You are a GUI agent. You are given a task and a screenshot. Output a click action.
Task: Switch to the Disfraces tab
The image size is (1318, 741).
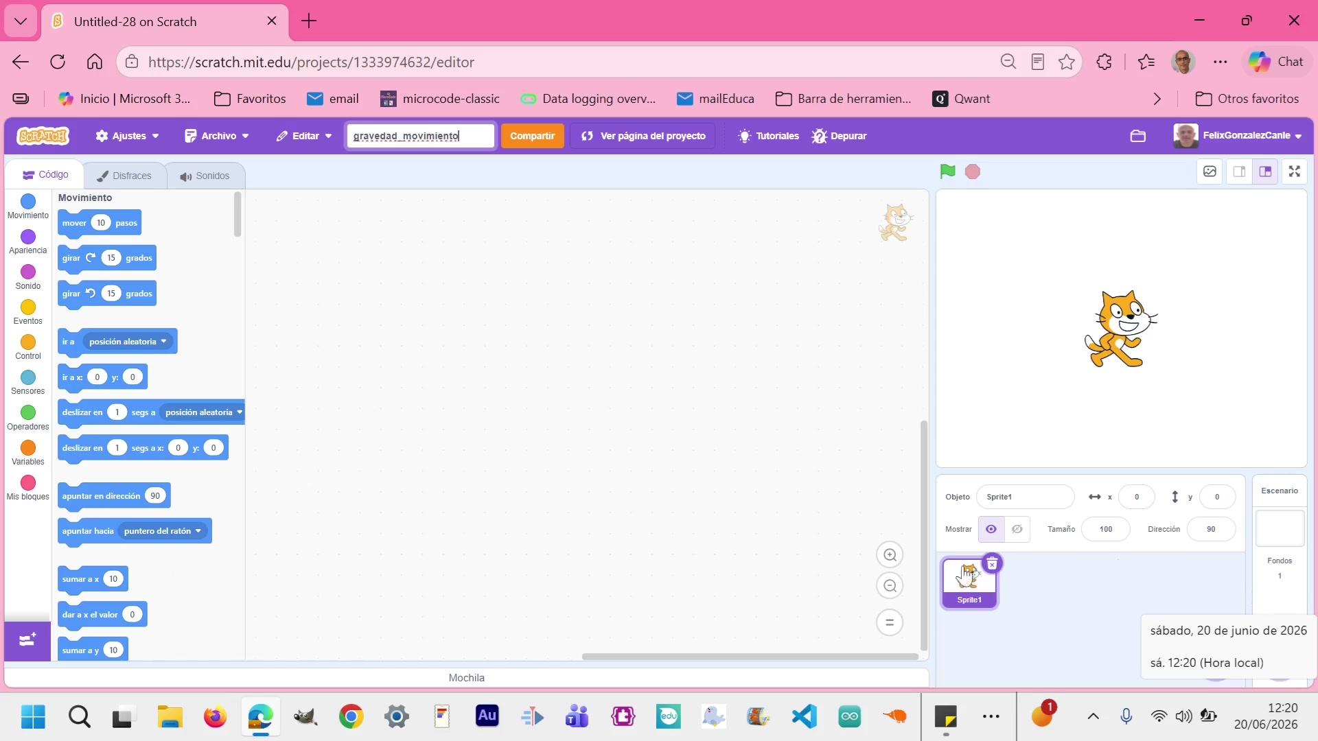124,176
